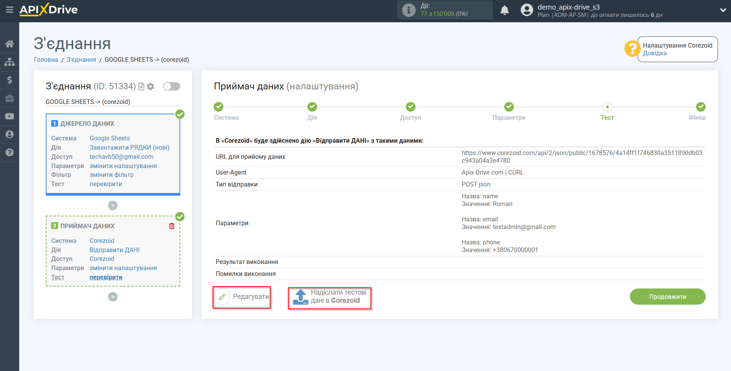Select the Тест step

[607, 107]
